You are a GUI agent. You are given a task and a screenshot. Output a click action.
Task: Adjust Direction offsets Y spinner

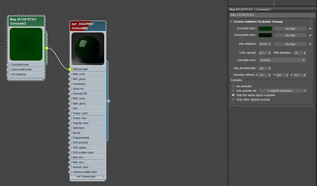(287, 75)
